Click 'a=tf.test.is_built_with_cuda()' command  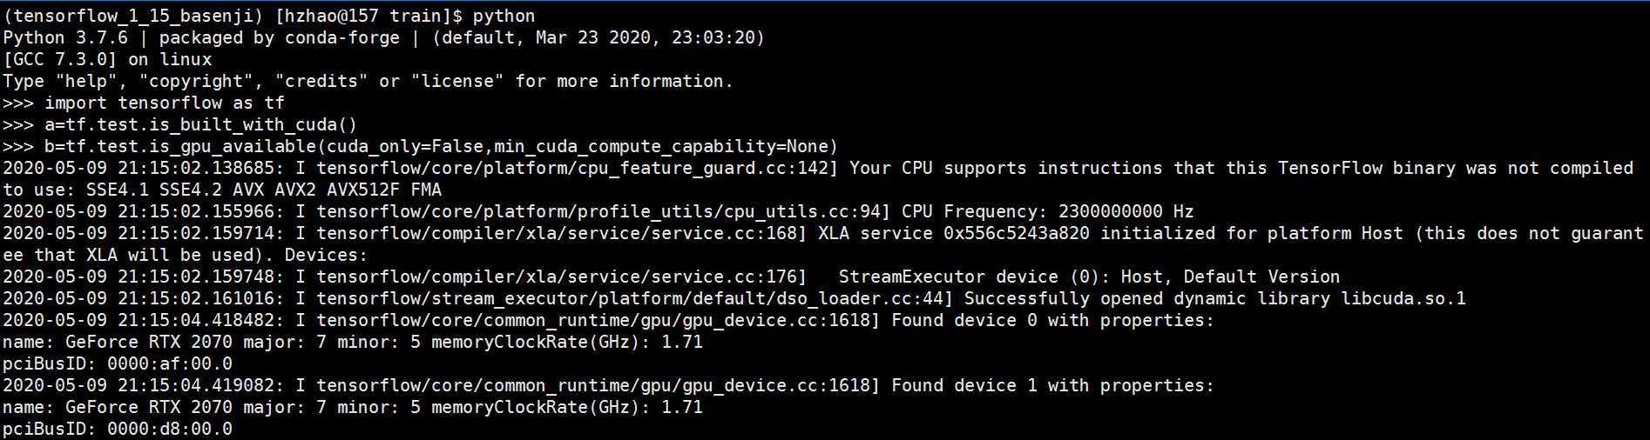(200, 124)
